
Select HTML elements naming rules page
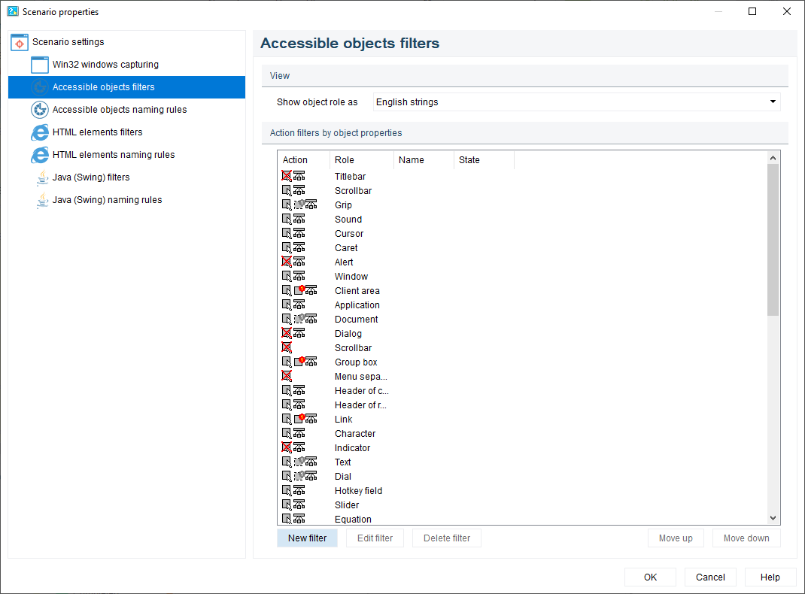click(x=114, y=155)
